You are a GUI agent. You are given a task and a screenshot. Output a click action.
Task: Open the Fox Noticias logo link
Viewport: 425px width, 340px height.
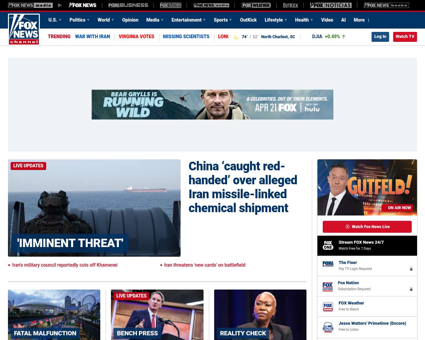point(331,5)
